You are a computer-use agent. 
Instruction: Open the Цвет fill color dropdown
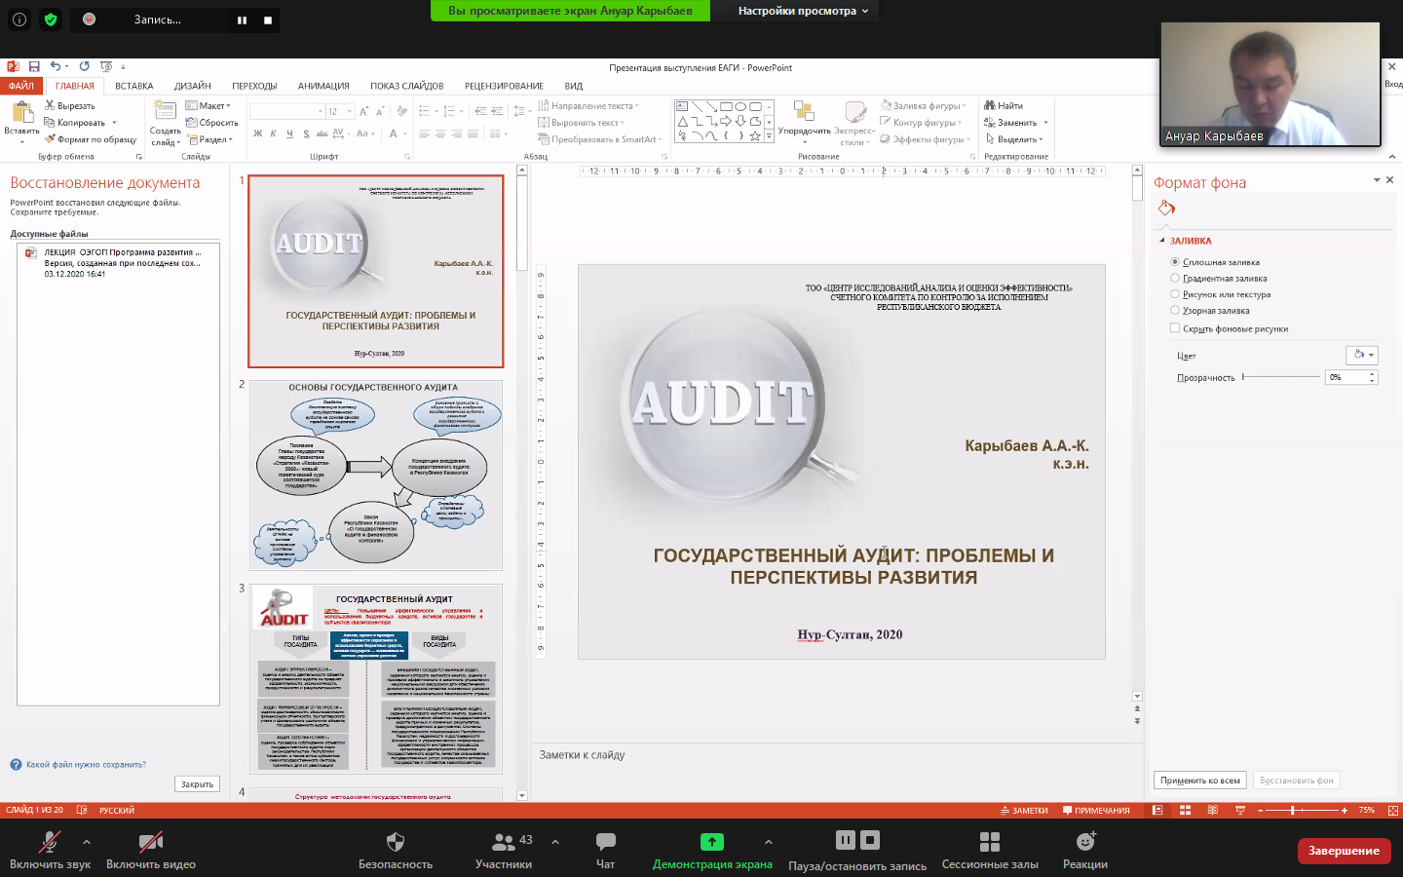(1361, 355)
